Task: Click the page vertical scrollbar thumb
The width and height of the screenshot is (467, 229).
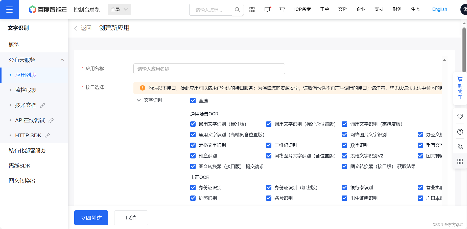Action: click(x=464, y=50)
